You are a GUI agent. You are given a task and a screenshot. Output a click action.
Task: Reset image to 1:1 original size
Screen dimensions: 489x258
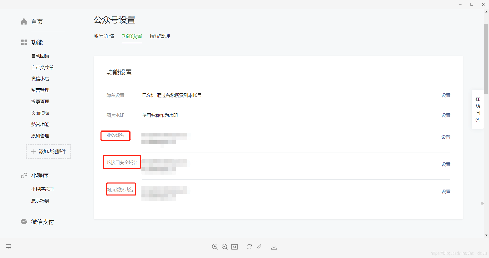pos(235,247)
